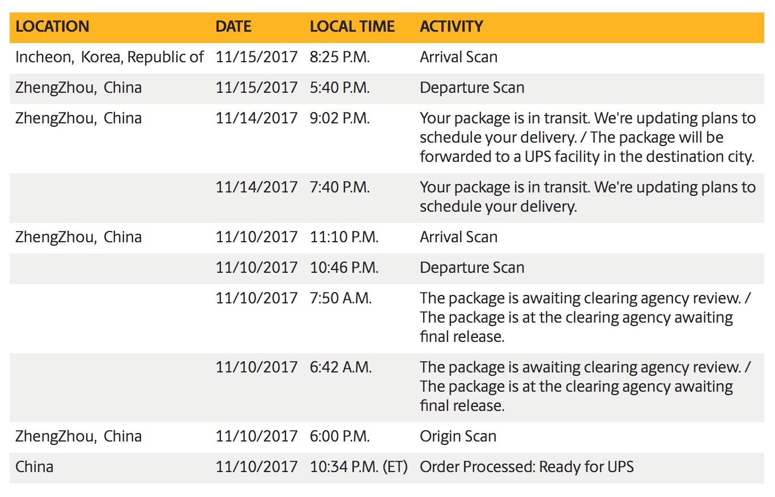Select the 7:50 A.M. time entry

[x=340, y=298]
